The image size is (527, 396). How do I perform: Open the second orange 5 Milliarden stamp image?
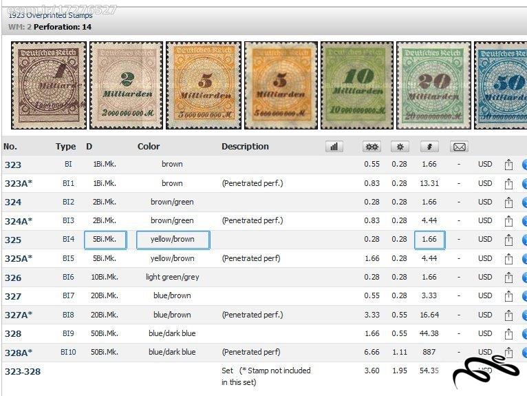pyautogui.click(x=281, y=85)
